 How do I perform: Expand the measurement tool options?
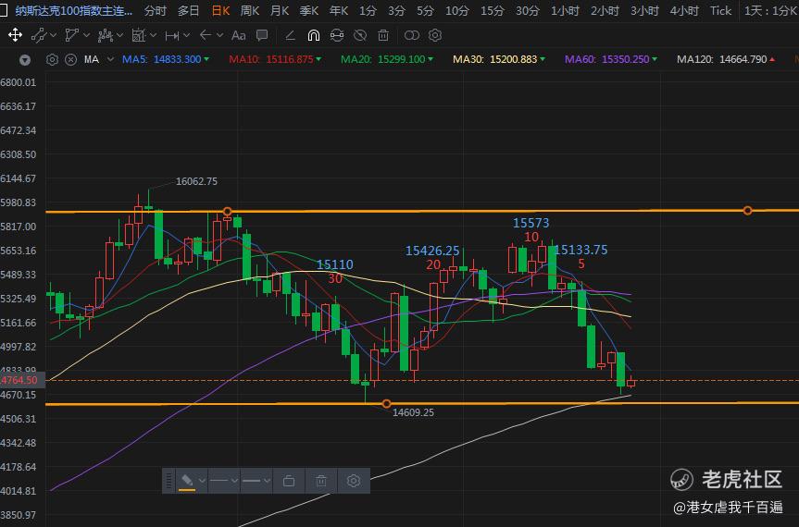153,35
